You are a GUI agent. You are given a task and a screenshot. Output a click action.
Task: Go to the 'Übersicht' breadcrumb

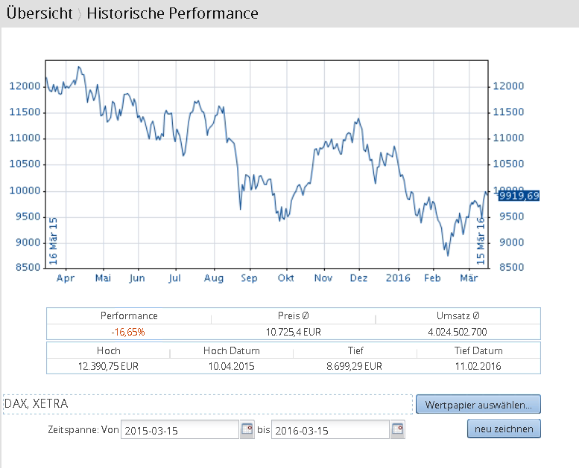coord(39,13)
